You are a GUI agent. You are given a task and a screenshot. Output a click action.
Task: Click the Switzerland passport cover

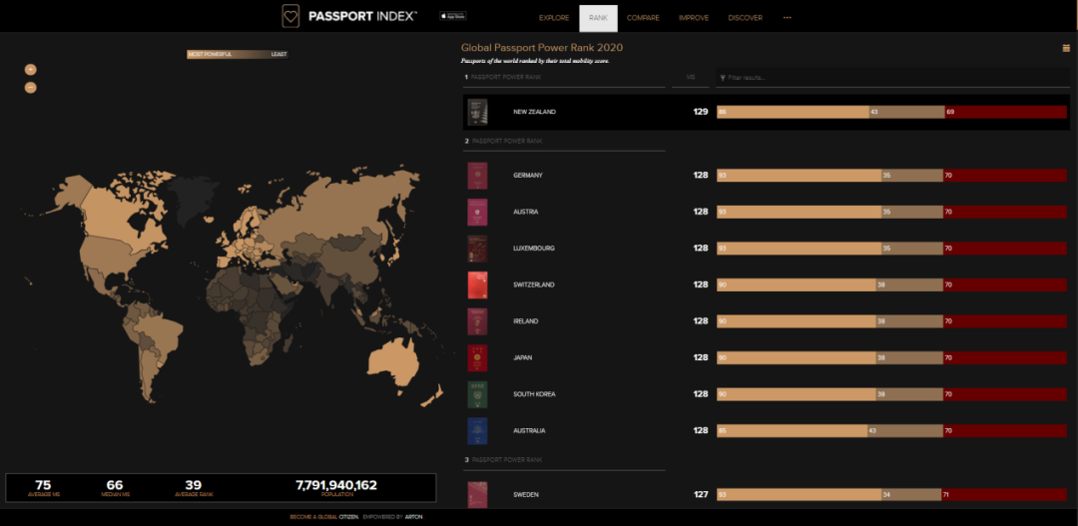click(x=477, y=284)
